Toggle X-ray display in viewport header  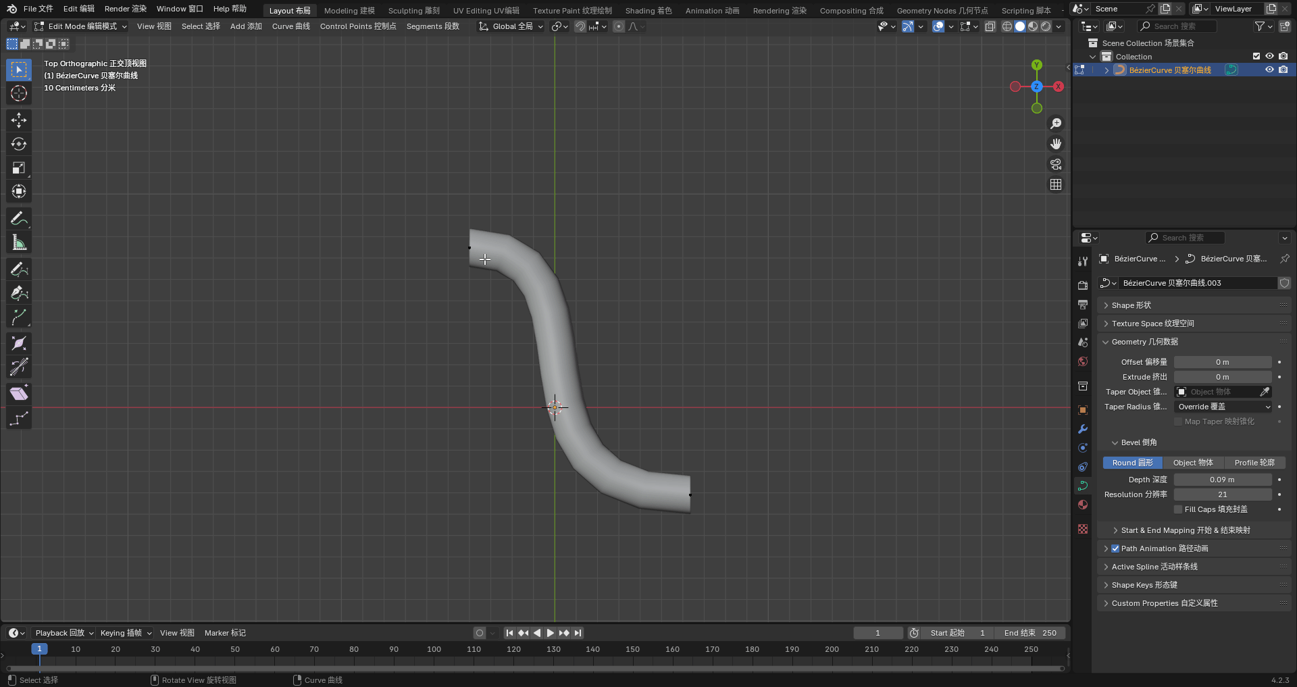click(990, 26)
